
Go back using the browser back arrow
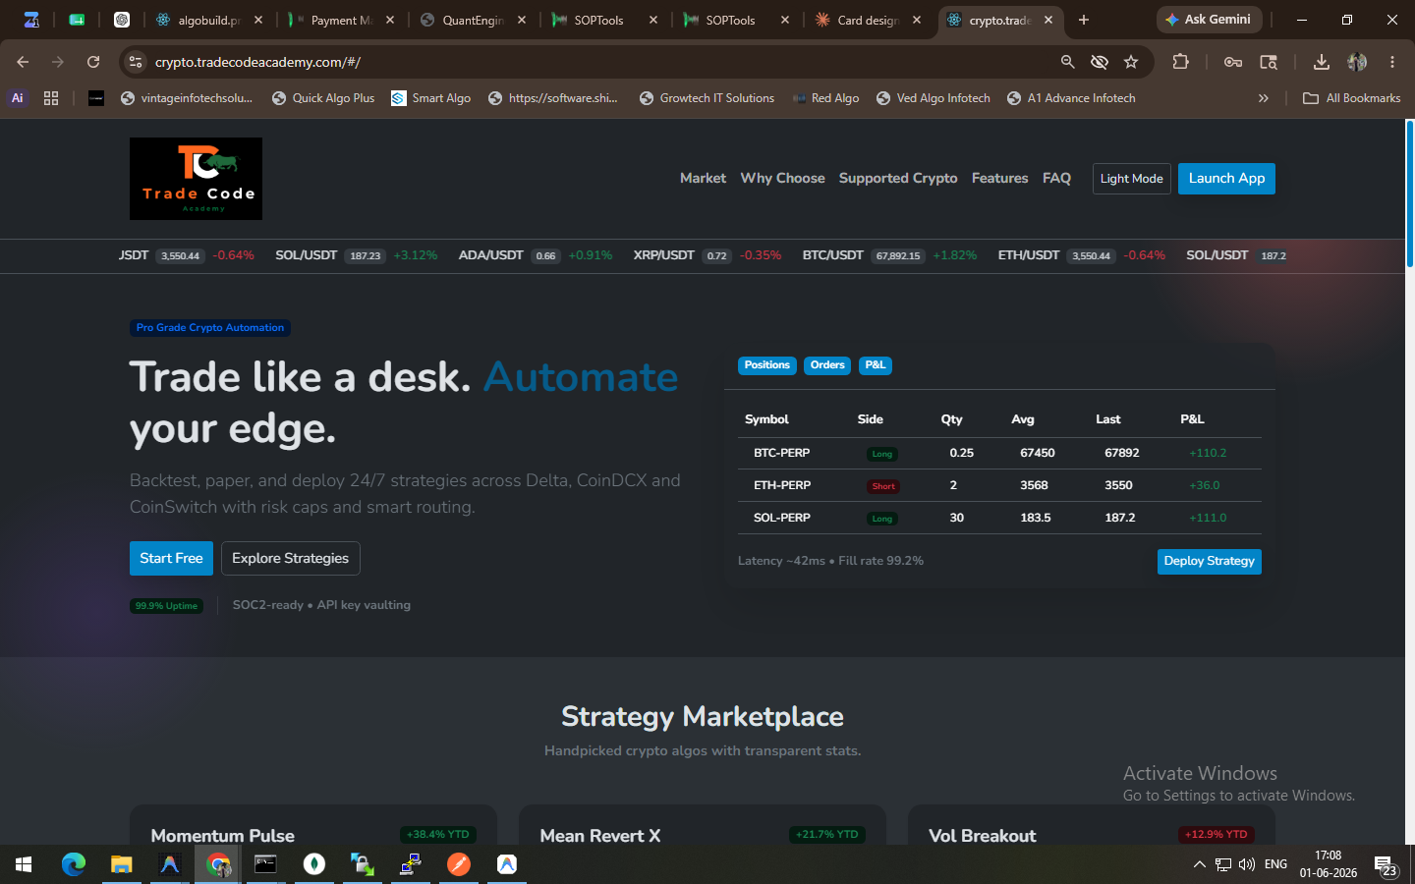[x=23, y=62]
